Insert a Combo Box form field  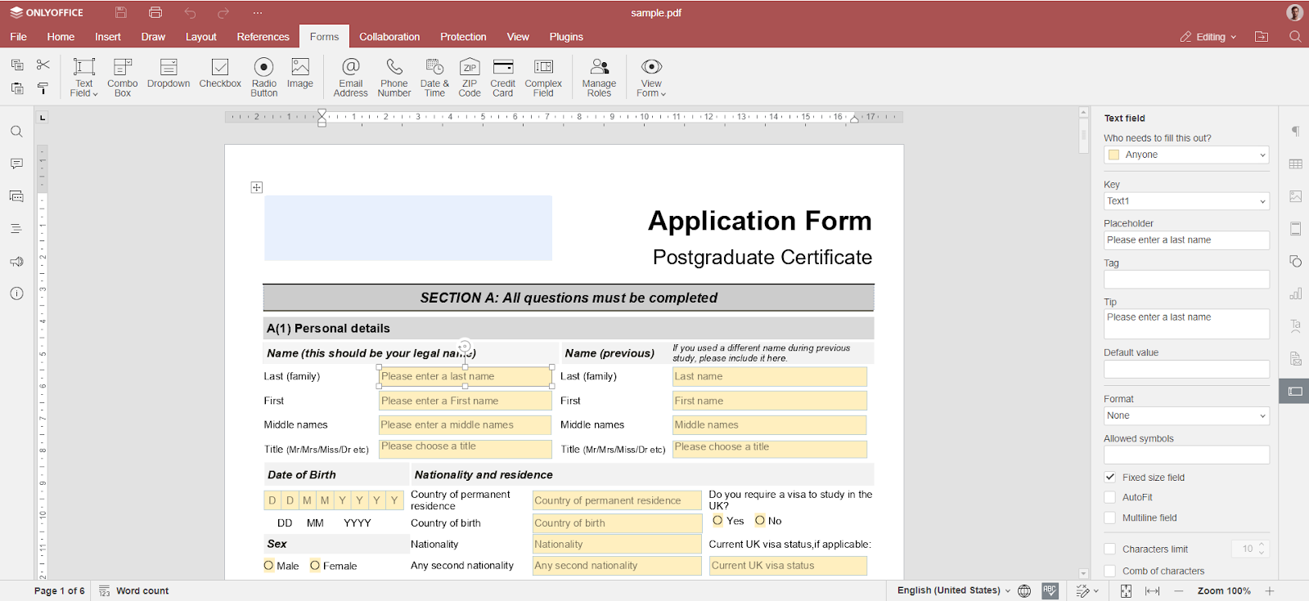point(122,77)
